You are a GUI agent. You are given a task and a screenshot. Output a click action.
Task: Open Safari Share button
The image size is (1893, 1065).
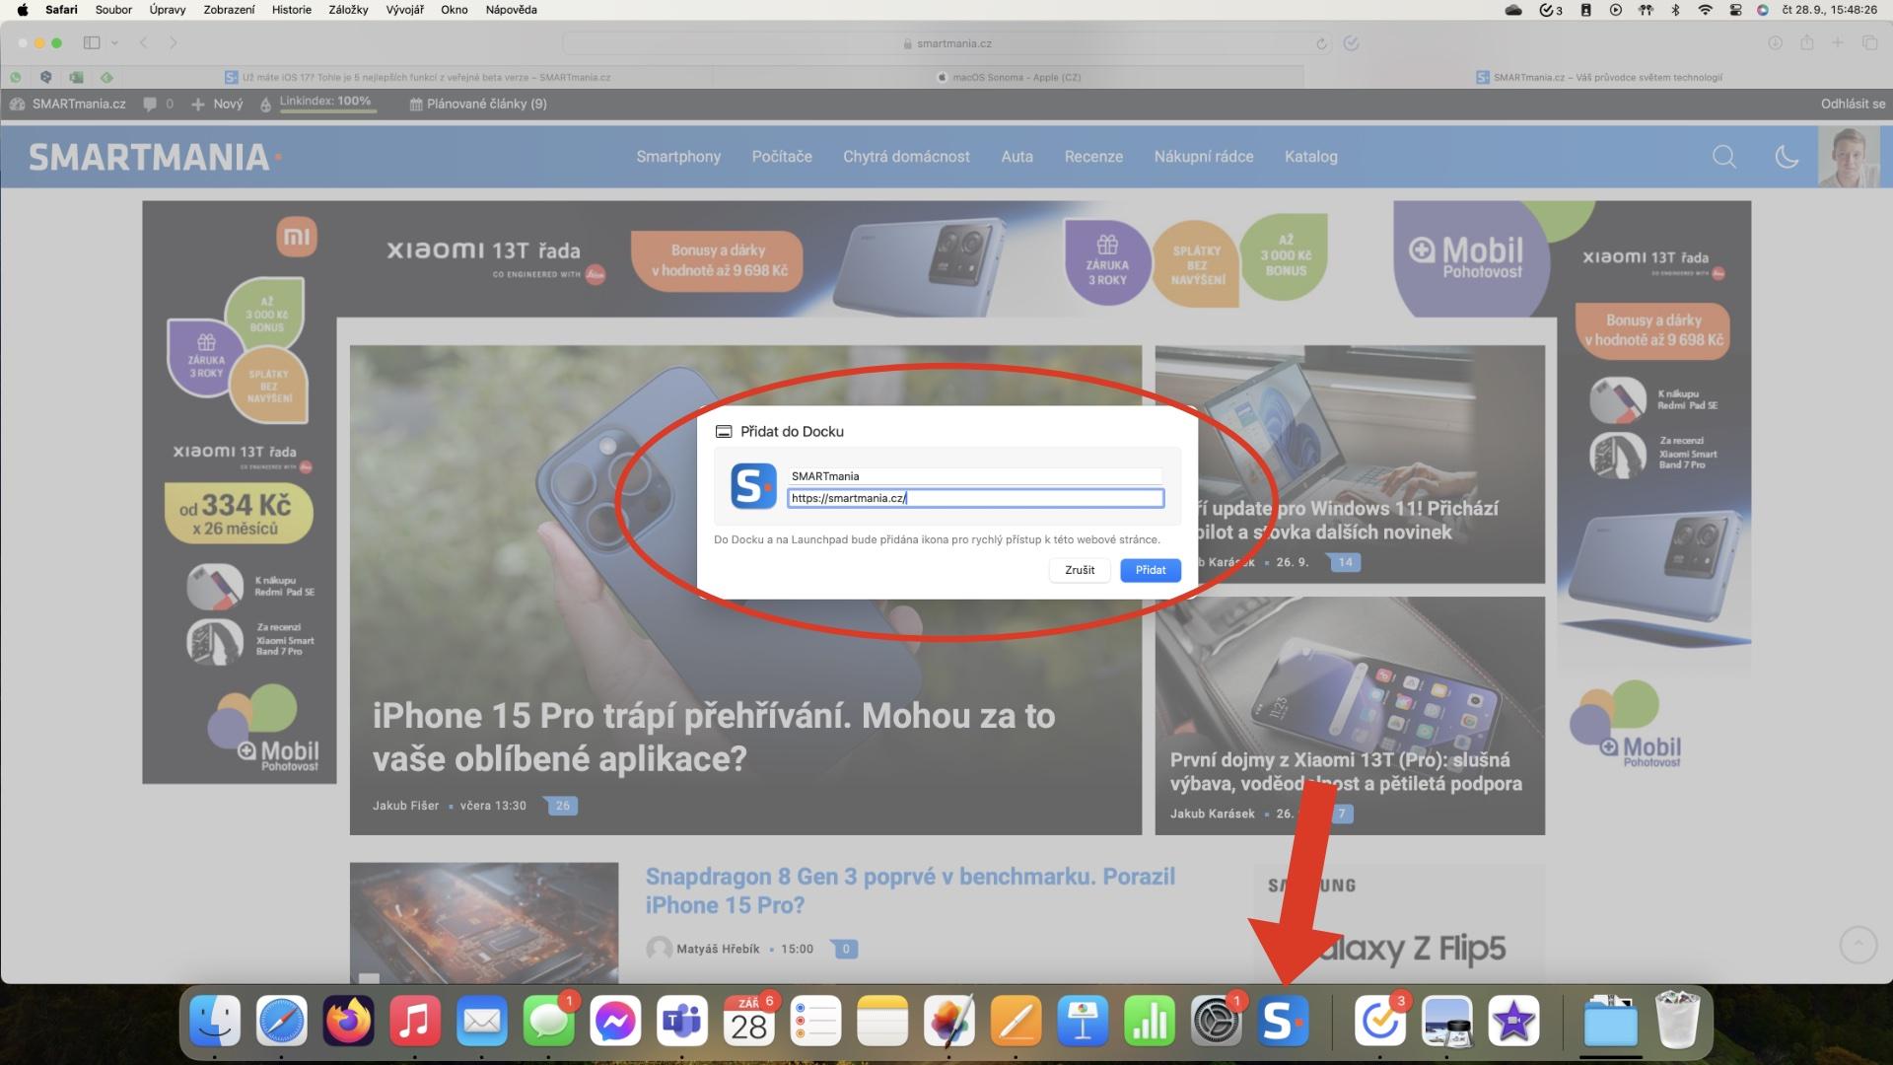pos(1806,42)
